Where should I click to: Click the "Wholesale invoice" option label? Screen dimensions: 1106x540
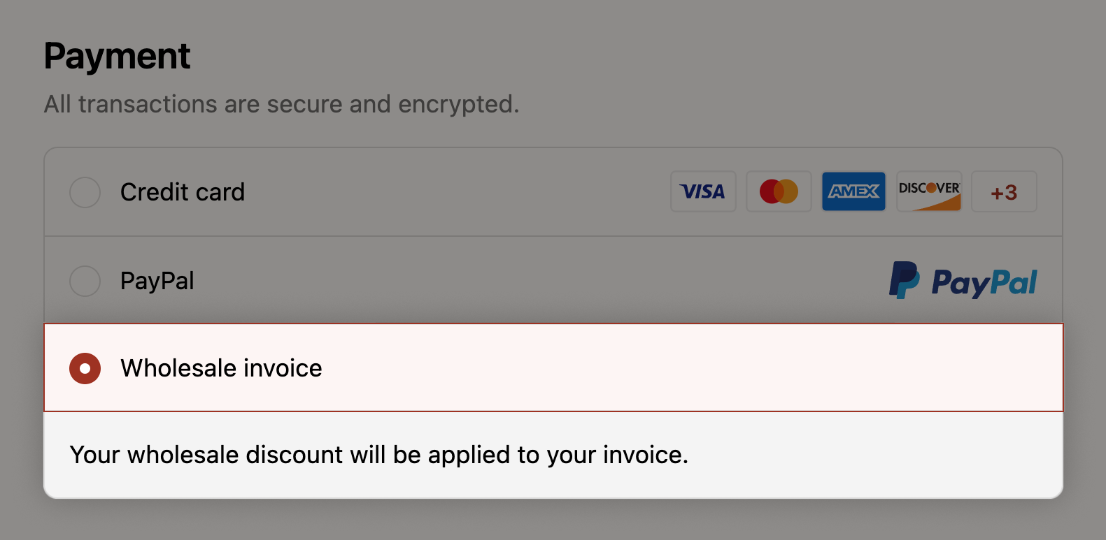(x=221, y=368)
